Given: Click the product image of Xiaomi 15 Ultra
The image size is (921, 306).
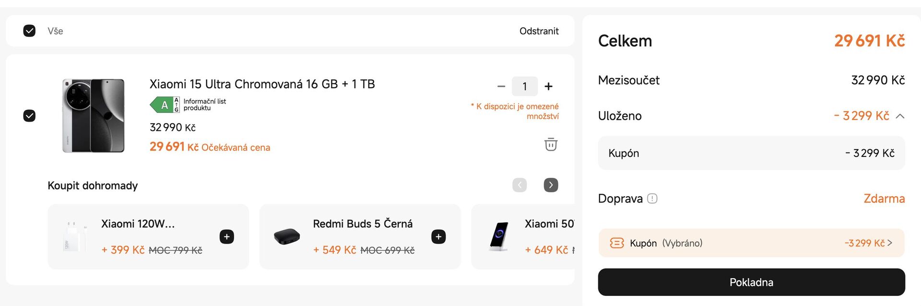Looking at the screenshot, I should [x=94, y=116].
